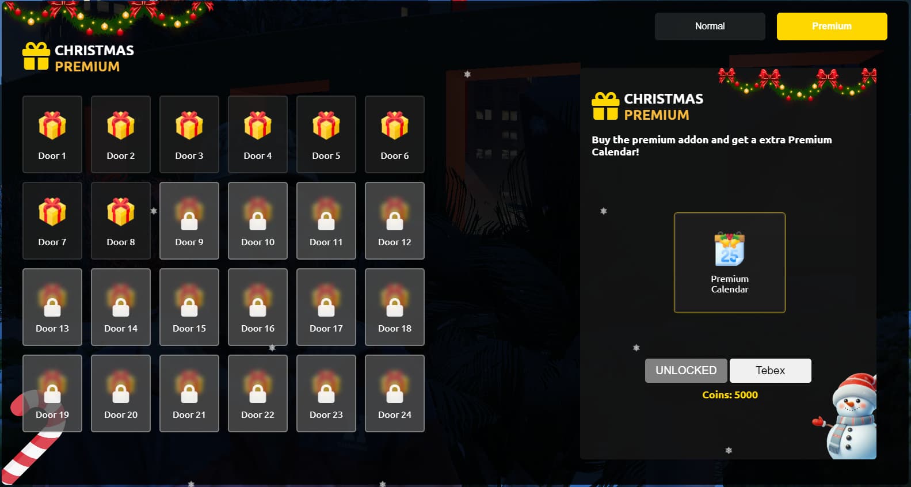Switch to the Premium calendar tab
Viewport: 911px width, 487px height.
click(832, 26)
